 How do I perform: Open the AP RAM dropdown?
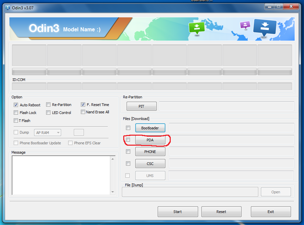click(x=47, y=133)
